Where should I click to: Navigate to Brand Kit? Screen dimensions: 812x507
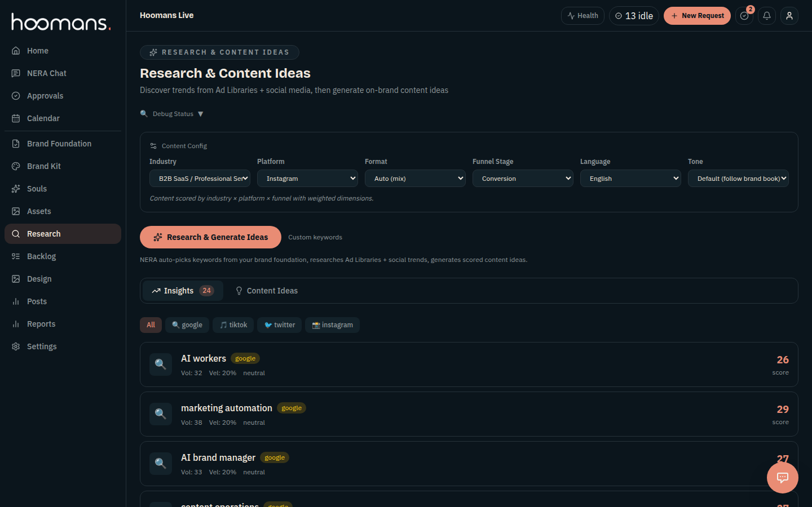pyautogui.click(x=63, y=166)
